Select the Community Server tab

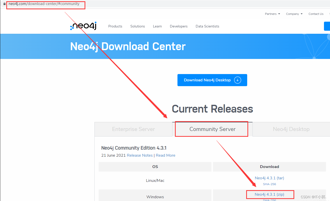(x=212, y=129)
